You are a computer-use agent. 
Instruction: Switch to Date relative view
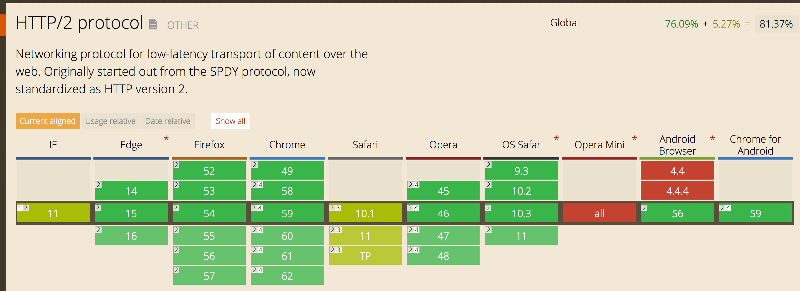pyautogui.click(x=168, y=121)
